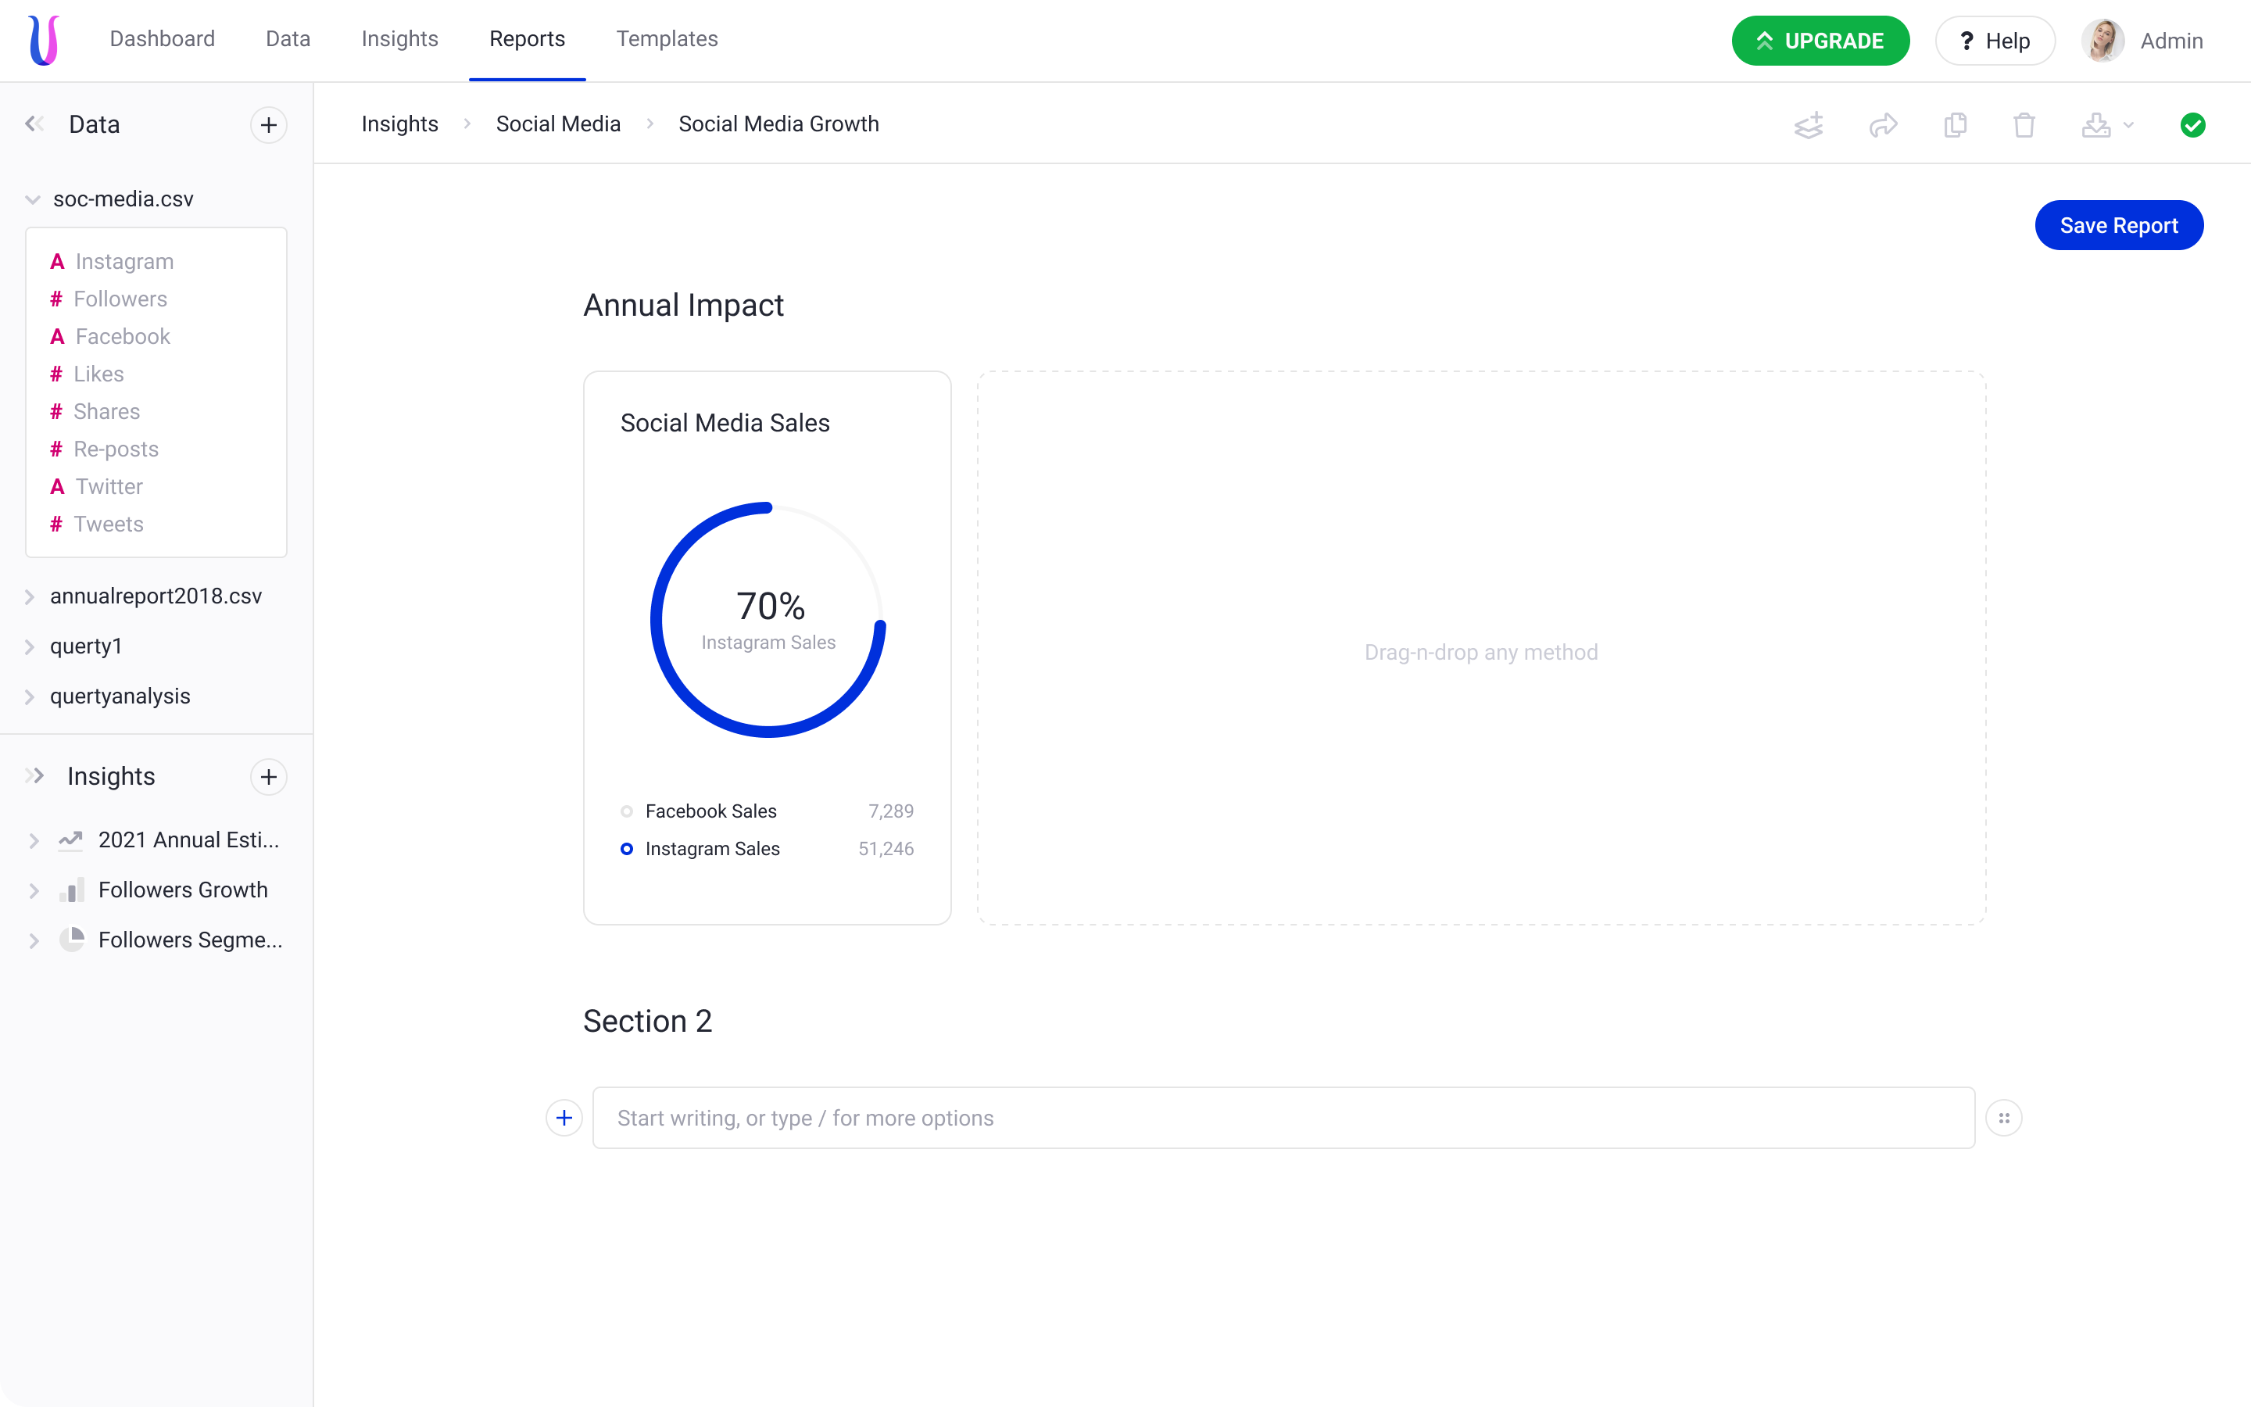2251x1407 pixels.
Task: Switch to the Templates tab
Action: click(666, 39)
